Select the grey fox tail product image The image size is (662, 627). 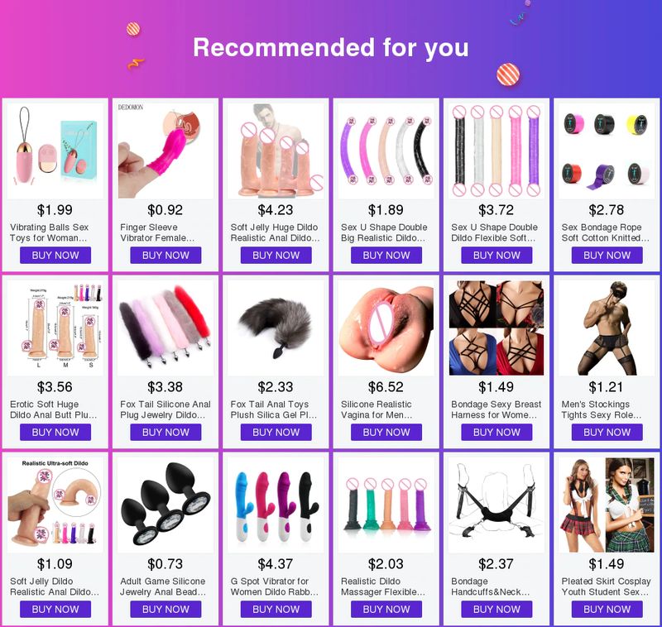[x=276, y=328]
